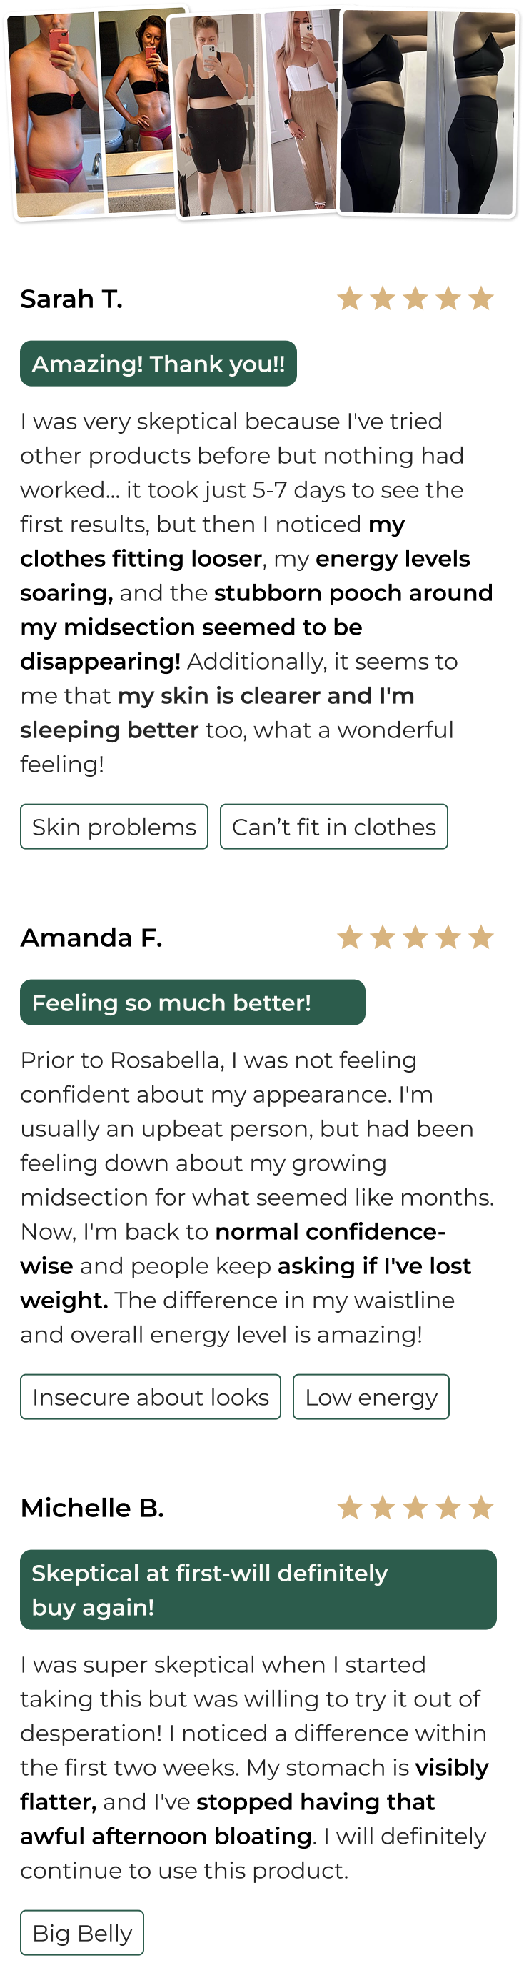Screen dimensions: 524x1978
Task: Select the Big Belly tag
Action: coord(82,1932)
